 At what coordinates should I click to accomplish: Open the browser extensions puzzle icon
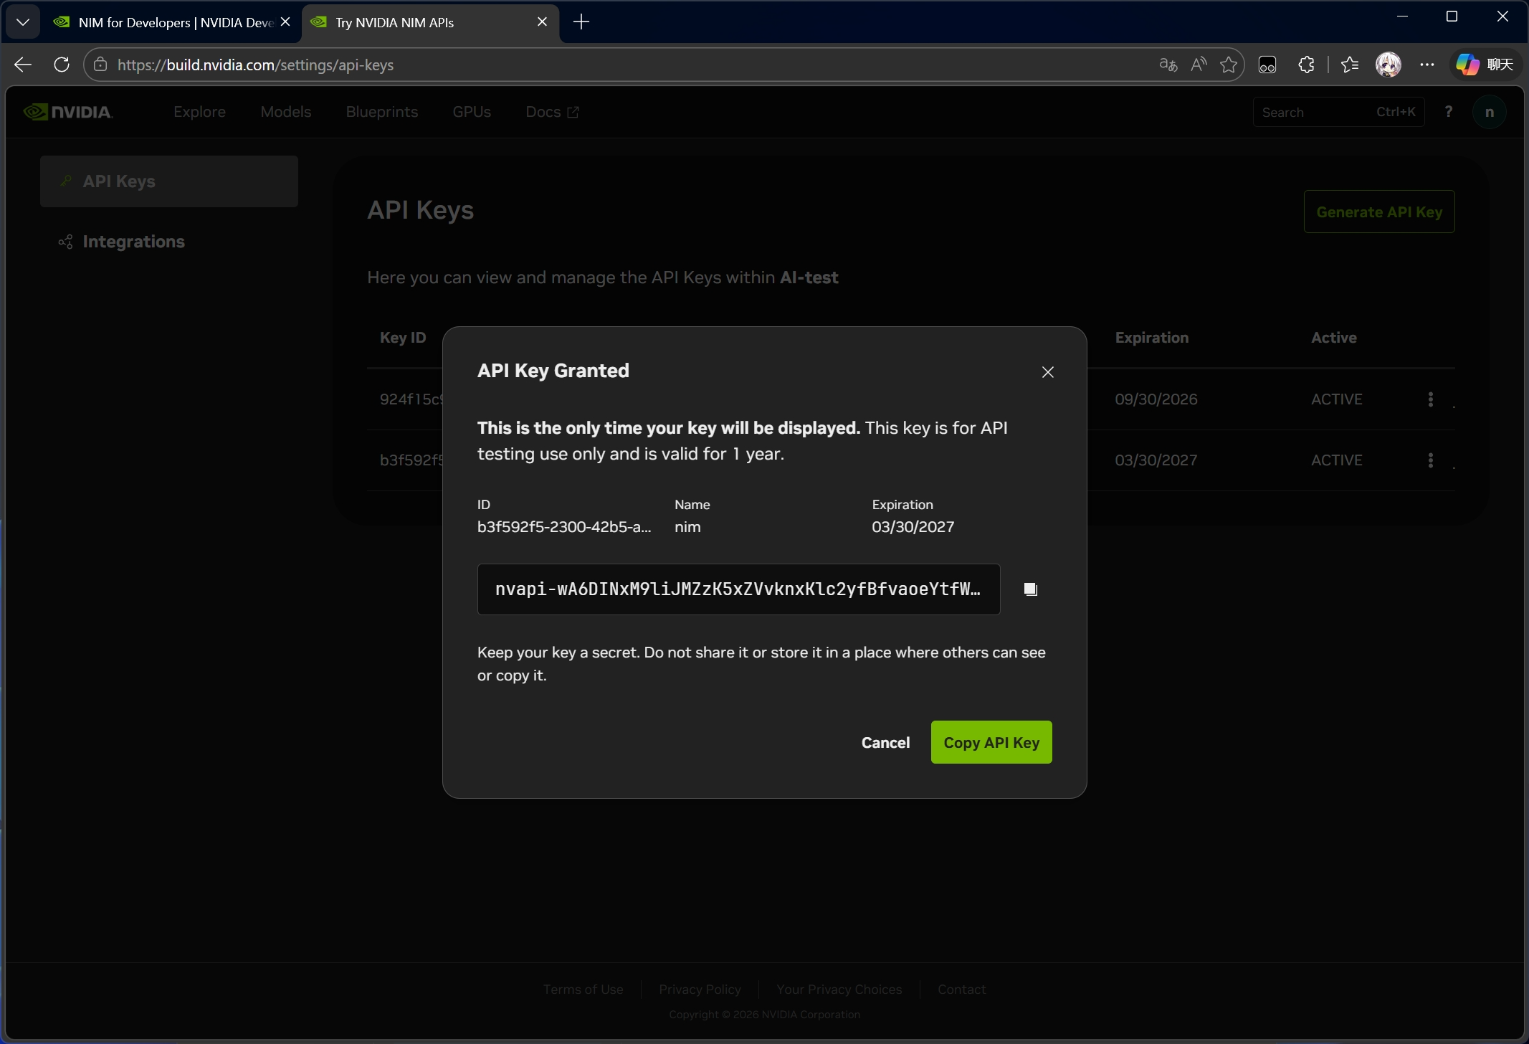[1306, 65]
